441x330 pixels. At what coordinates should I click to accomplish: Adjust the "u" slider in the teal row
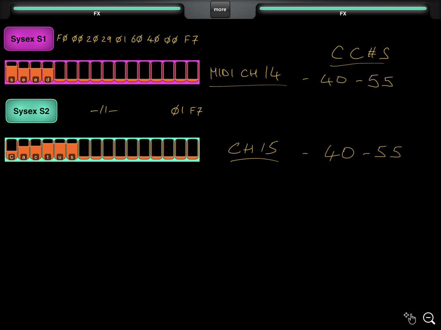[x=60, y=149]
